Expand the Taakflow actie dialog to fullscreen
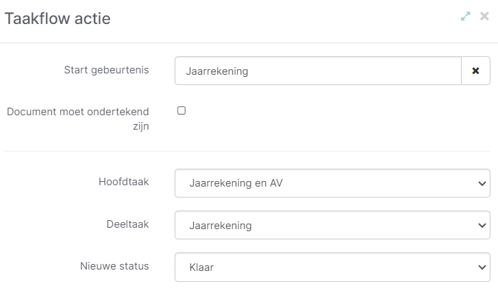498x297 pixels. pyautogui.click(x=466, y=16)
